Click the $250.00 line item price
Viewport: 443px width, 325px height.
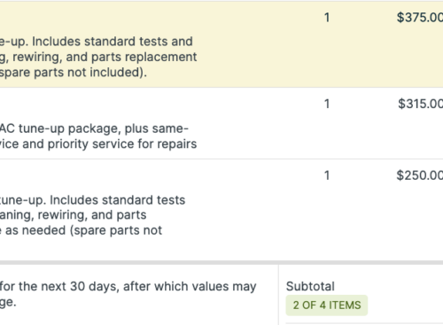[420, 175]
